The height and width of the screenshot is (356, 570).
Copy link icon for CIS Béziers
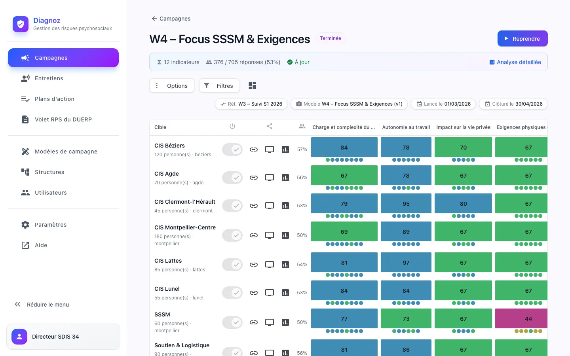pyautogui.click(x=254, y=150)
